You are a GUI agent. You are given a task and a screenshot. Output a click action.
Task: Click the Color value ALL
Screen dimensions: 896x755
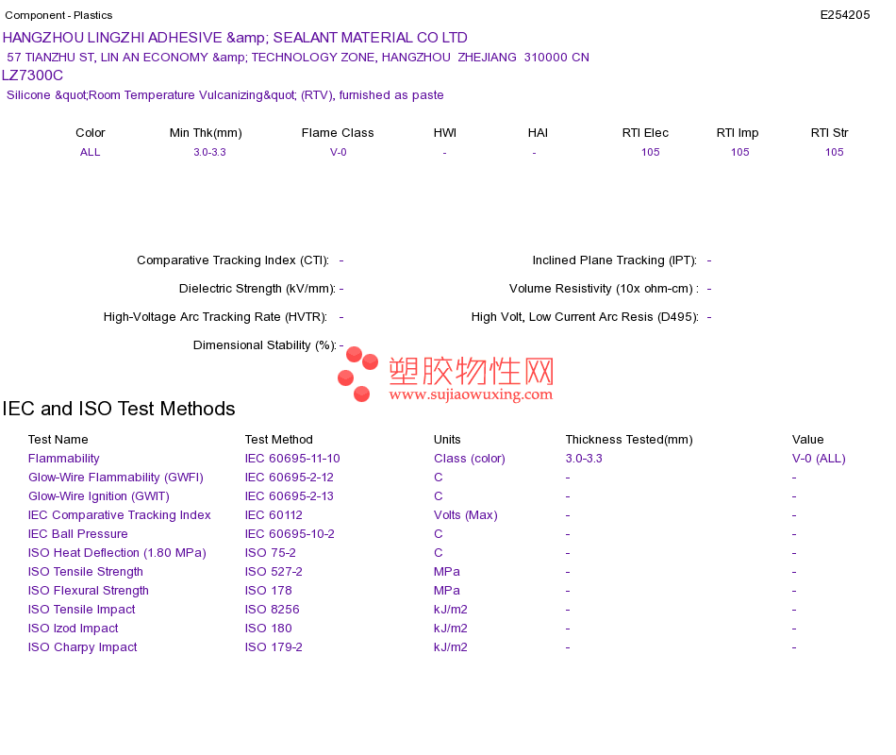(x=90, y=152)
